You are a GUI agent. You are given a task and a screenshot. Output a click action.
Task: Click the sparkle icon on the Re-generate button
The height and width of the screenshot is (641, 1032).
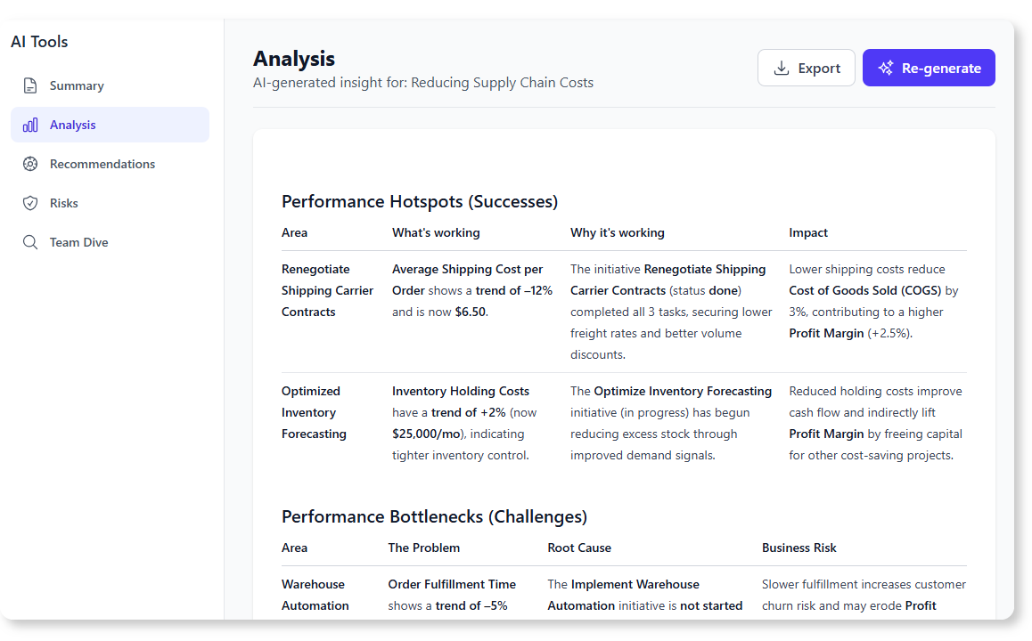(x=885, y=67)
